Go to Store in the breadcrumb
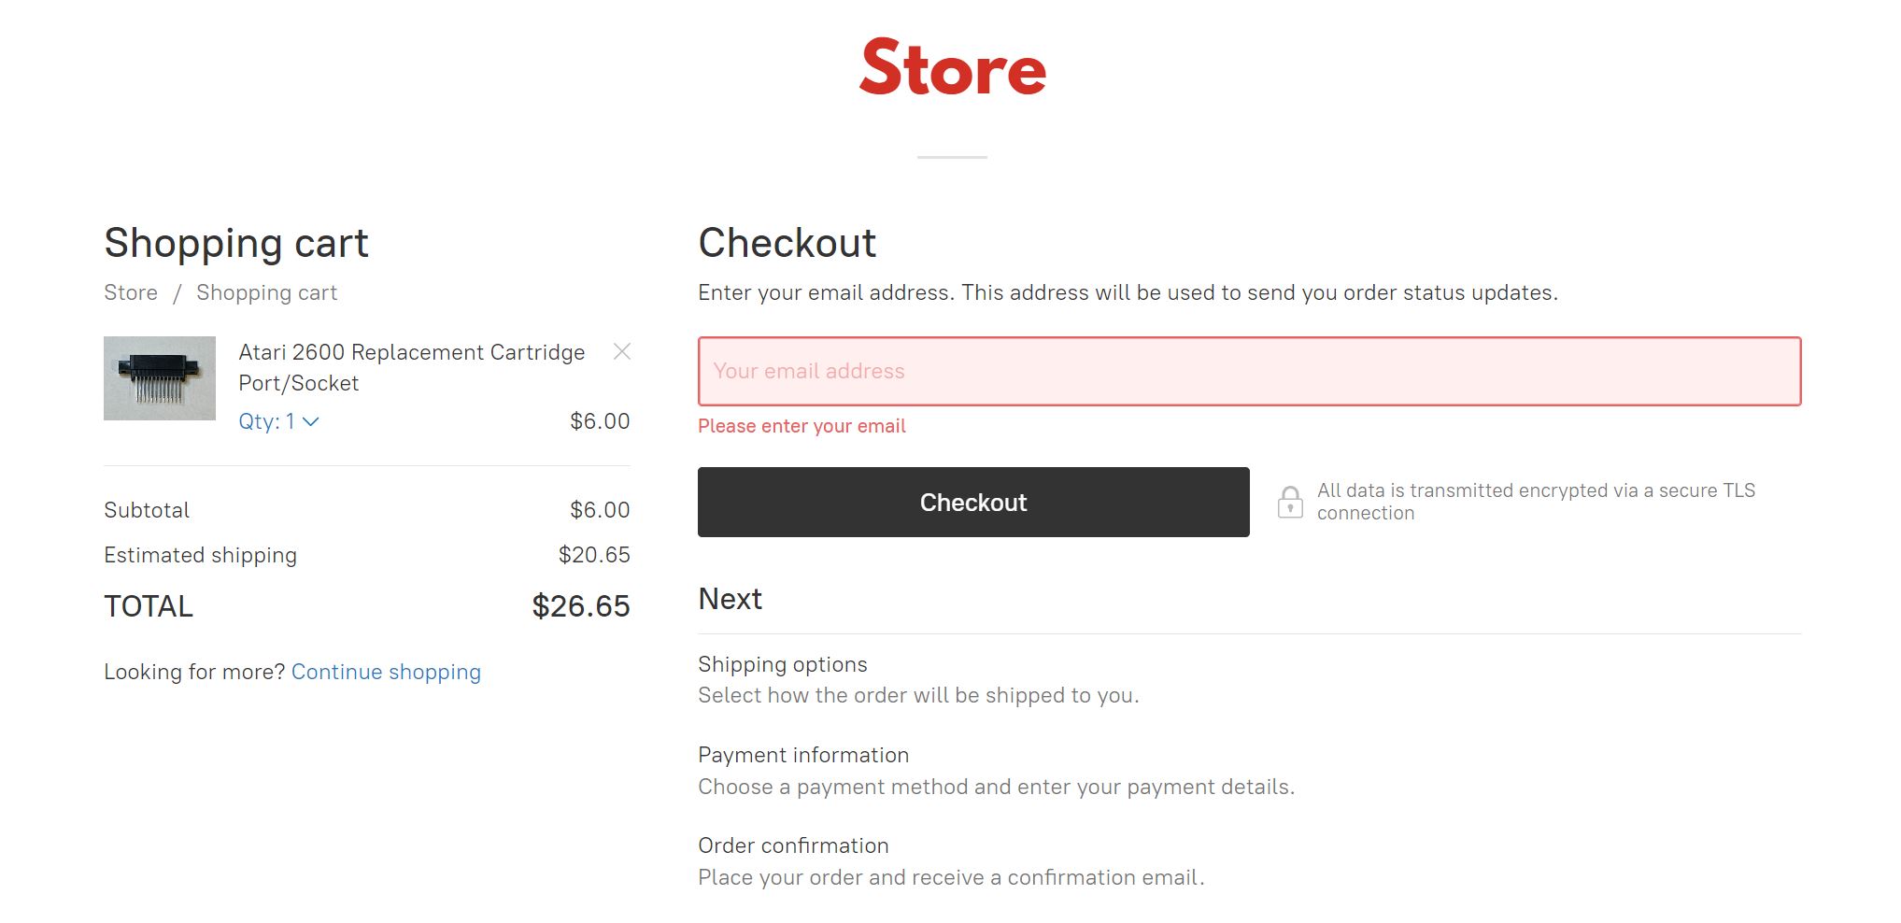 pyautogui.click(x=131, y=292)
